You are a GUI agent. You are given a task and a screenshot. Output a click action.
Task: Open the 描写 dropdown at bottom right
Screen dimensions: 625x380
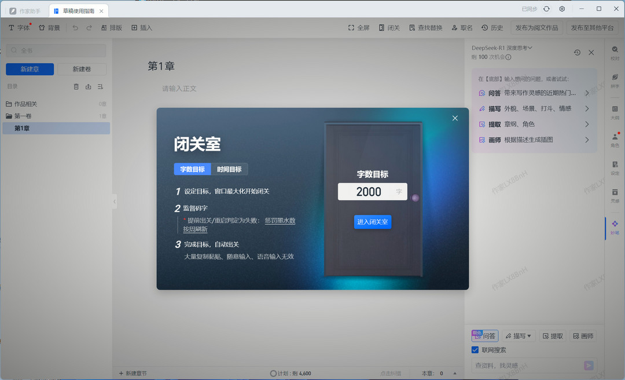tap(519, 336)
